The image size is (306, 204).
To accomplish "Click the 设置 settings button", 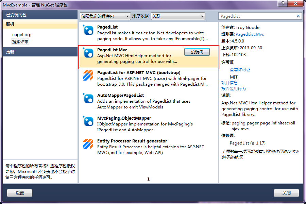I will [x=19, y=193].
